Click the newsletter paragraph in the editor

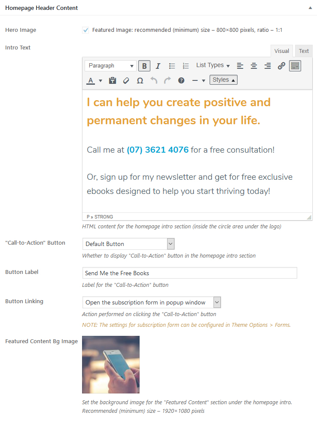[189, 184]
